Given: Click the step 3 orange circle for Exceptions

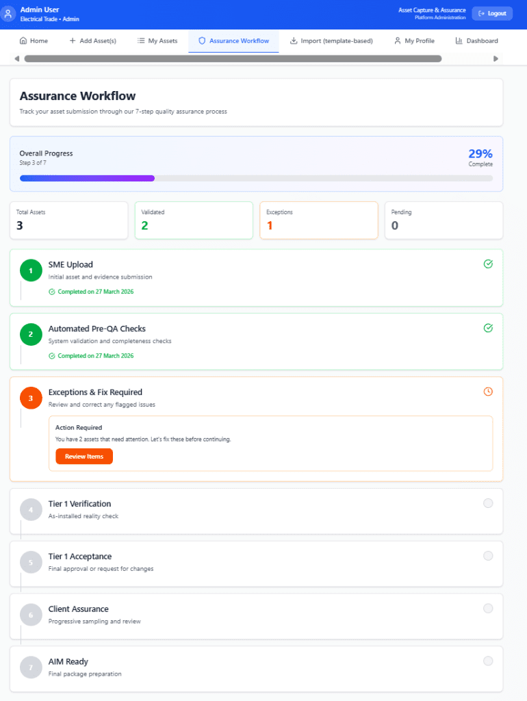Looking at the screenshot, I should [31, 398].
